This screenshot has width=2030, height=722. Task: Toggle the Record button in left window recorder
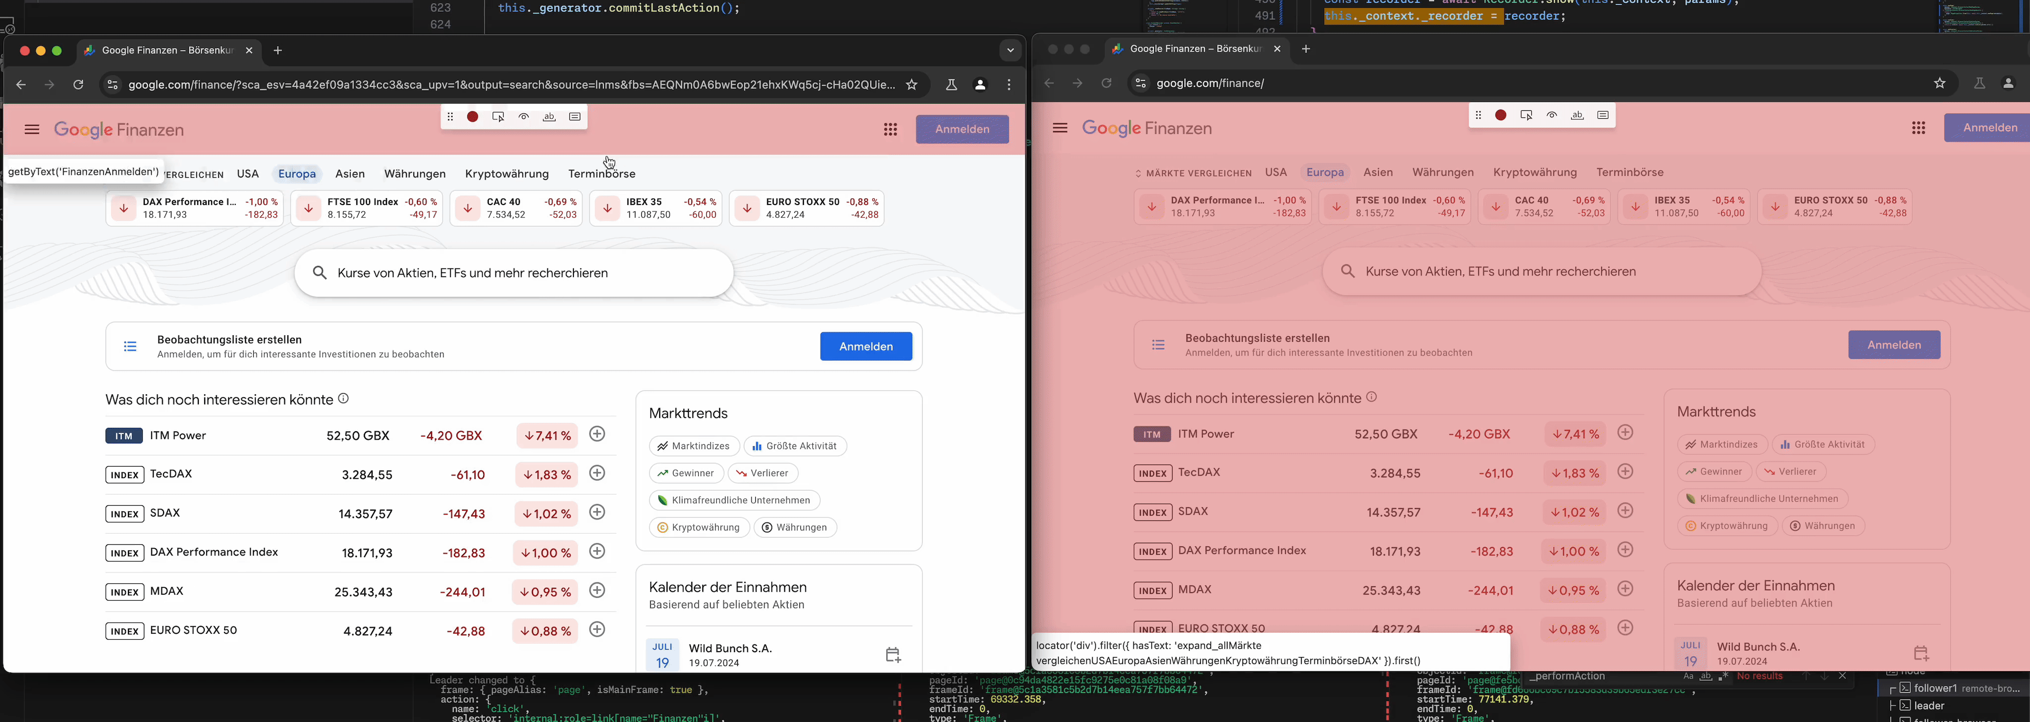click(x=473, y=116)
